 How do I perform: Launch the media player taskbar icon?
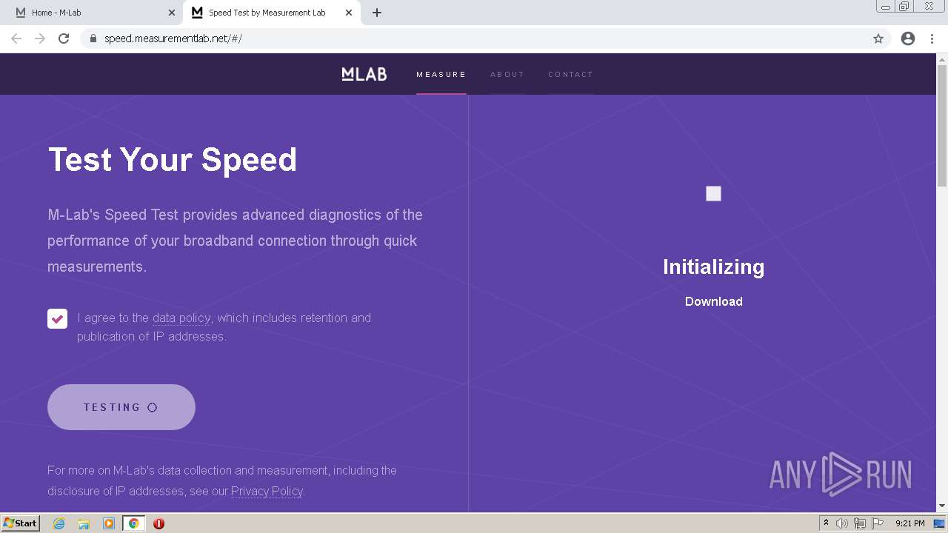[109, 523]
